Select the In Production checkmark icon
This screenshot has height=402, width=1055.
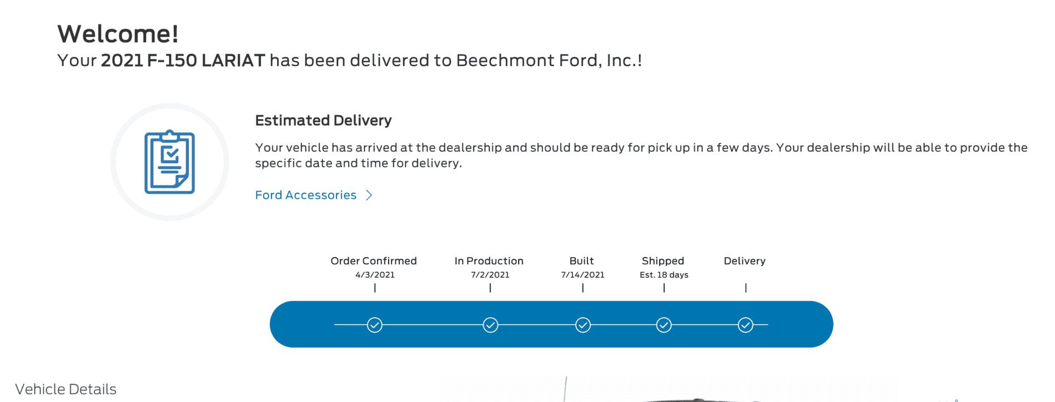tap(490, 324)
